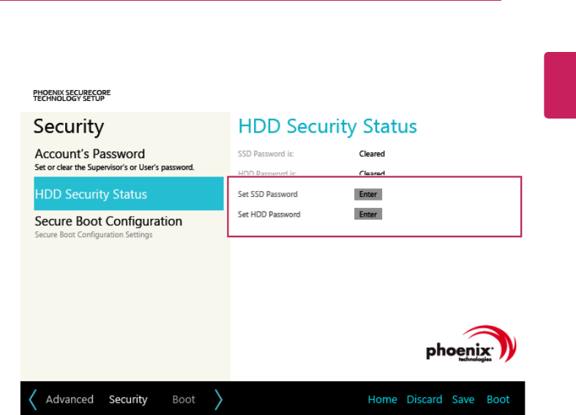This screenshot has width=576, height=415.
Task: Click 'Set or clear the Supervisor's' description text
Action: (x=114, y=168)
